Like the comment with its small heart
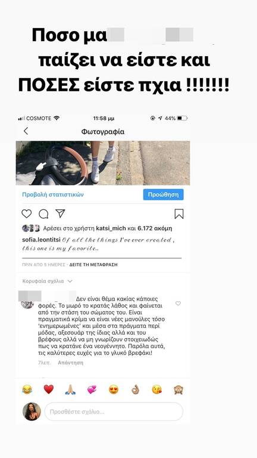 [178, 304]
